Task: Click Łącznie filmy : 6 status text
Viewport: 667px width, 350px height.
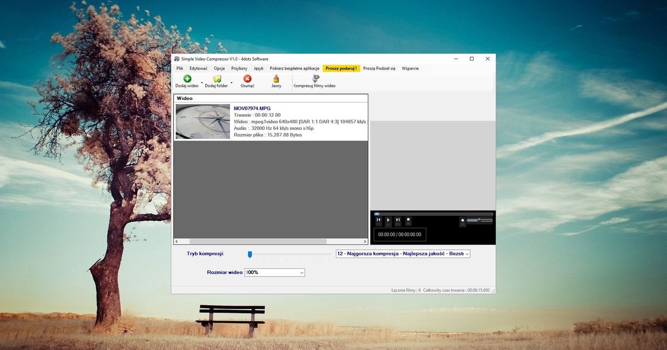Action: [406, 290]
